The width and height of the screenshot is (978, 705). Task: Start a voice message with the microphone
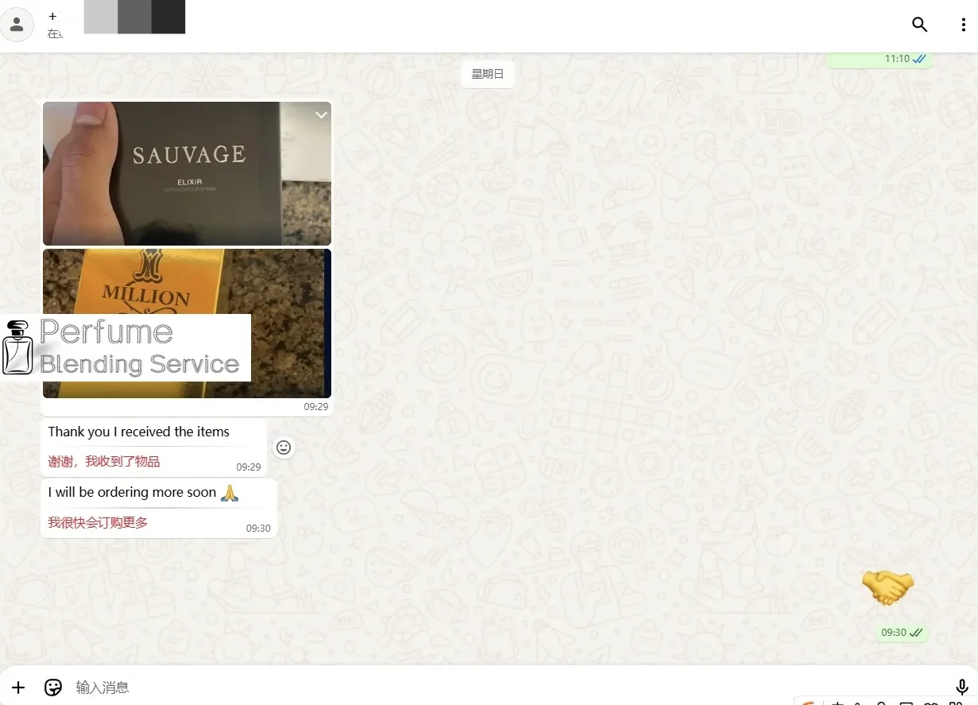(962, 688)
